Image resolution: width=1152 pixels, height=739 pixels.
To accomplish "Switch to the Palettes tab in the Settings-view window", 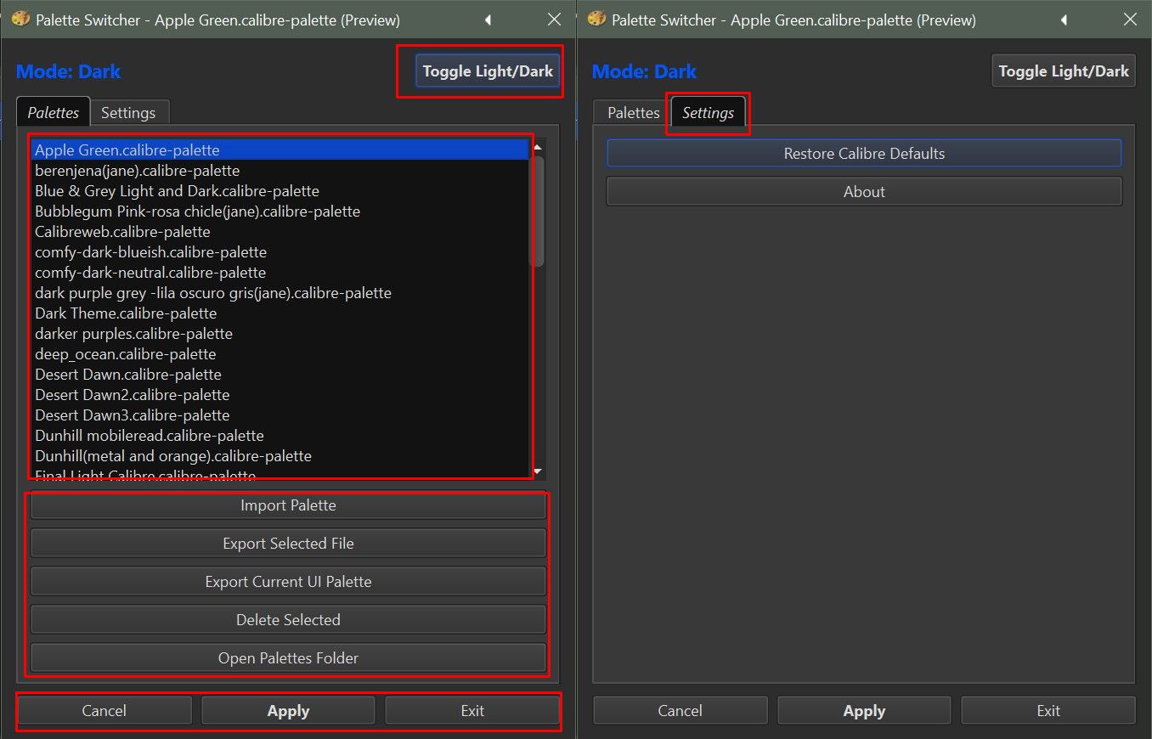I will [x=634, y=113].
